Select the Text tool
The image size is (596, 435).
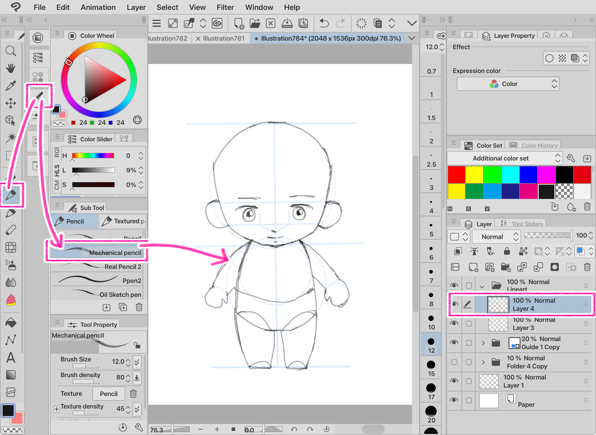coord(11,358)
